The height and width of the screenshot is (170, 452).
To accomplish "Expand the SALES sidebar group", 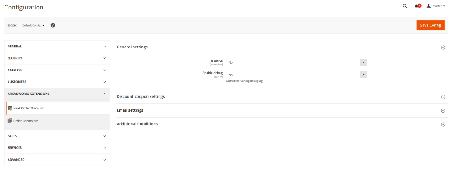I will (57, 136).
